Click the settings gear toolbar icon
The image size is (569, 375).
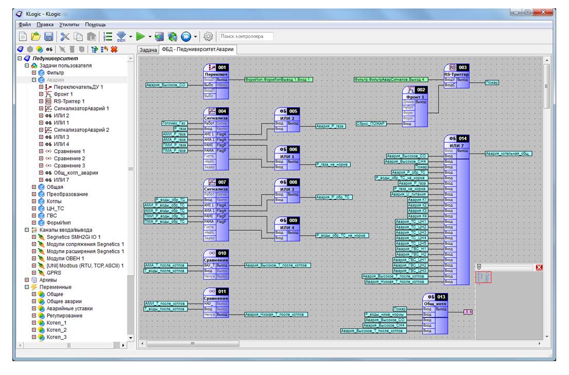point(208,36)
